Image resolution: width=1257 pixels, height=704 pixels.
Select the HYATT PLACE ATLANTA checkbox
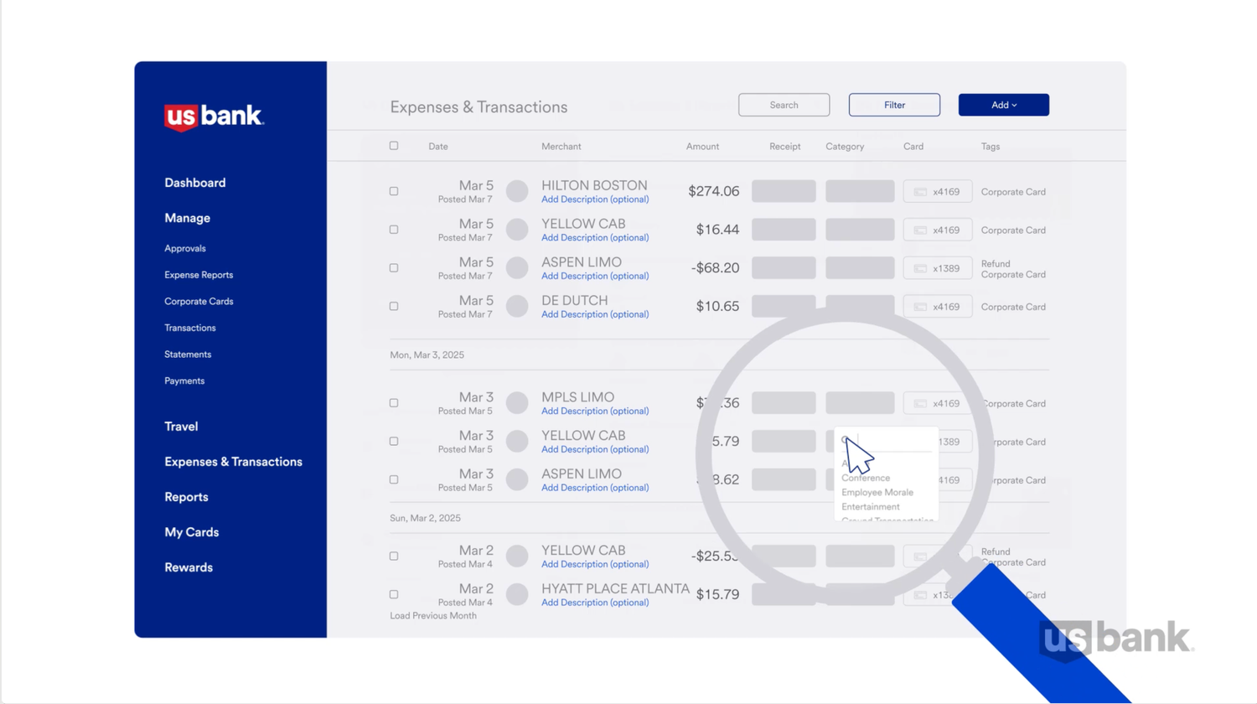tap(394, 595)
